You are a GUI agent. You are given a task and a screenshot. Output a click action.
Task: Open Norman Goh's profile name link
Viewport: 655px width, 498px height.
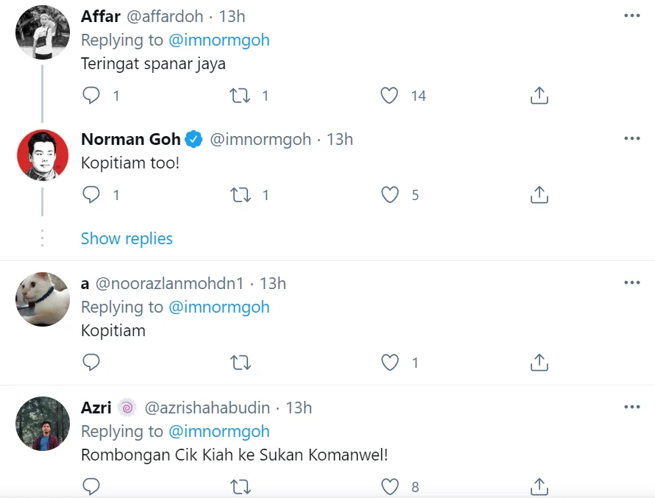[131, 139]
